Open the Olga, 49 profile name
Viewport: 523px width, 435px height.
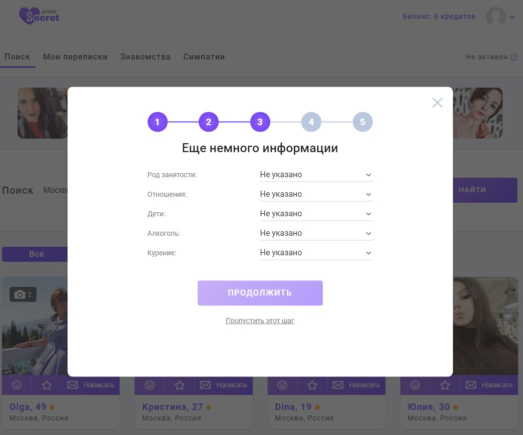28,407
